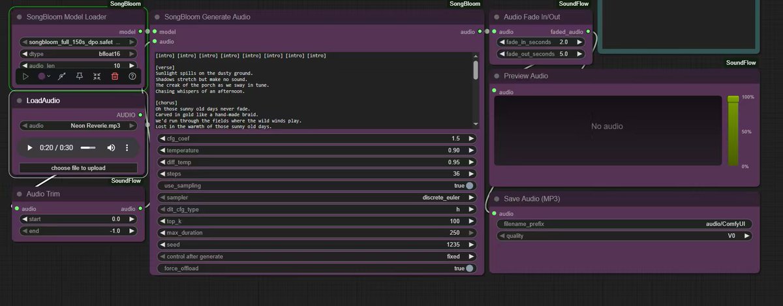Click the audio output port on Generate Audio

480,31
